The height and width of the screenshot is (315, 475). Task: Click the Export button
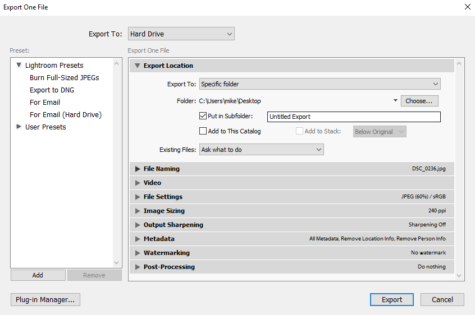392,300
